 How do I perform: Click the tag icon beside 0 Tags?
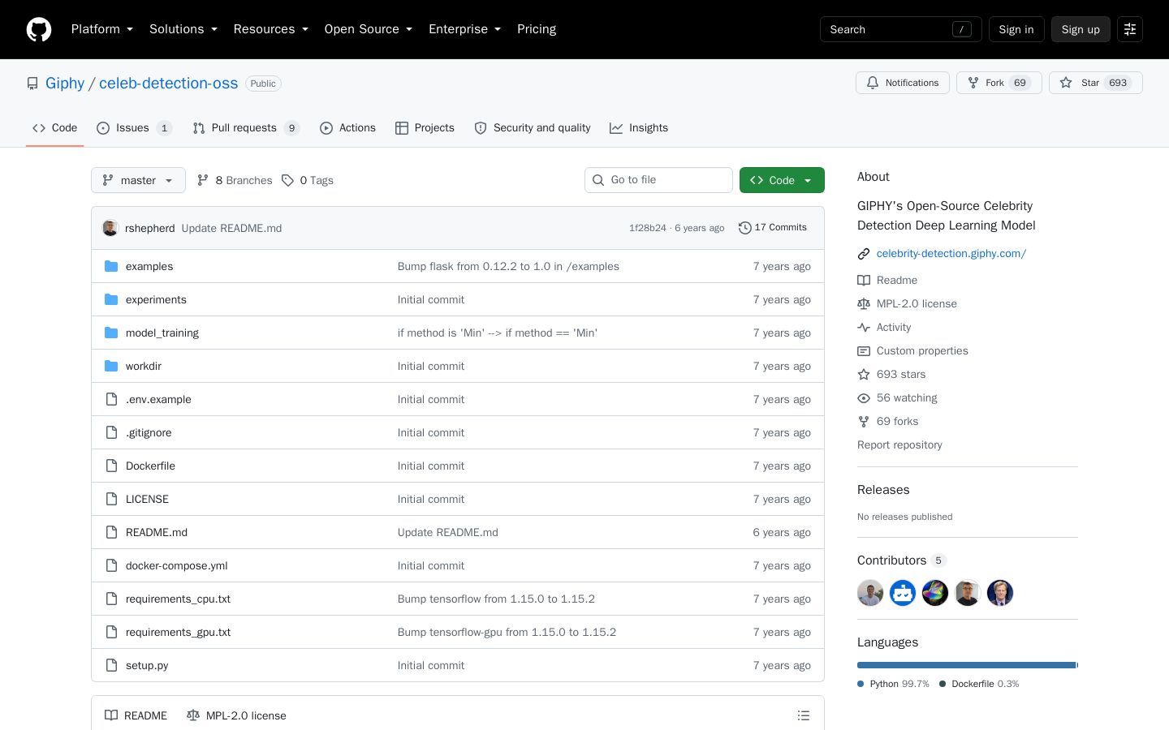[x=287, y=180]
